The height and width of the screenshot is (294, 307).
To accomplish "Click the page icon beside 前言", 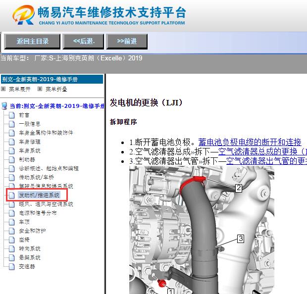I will (12, 115).
